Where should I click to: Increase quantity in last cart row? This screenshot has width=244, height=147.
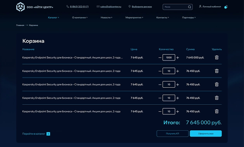click(178, 112)
